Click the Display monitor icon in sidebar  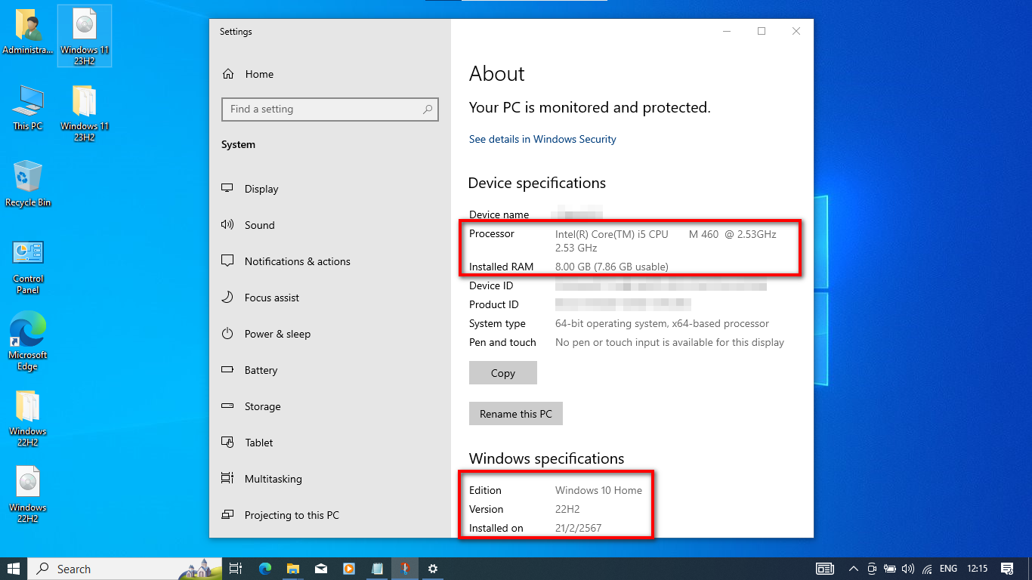(227, 188)
